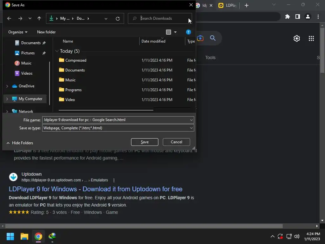Viewport: 325px width, 244px height.
Task: Go up one folder level
Action: (39, 18)
